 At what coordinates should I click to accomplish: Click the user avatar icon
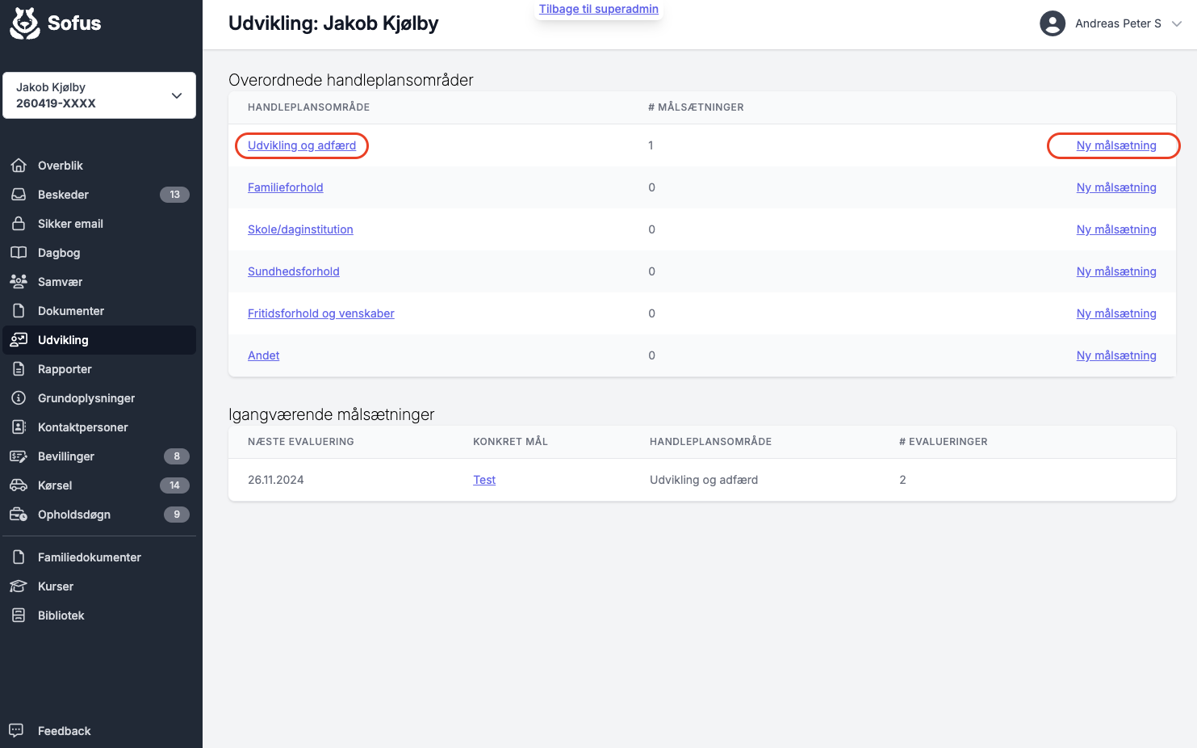[1052, 23]
